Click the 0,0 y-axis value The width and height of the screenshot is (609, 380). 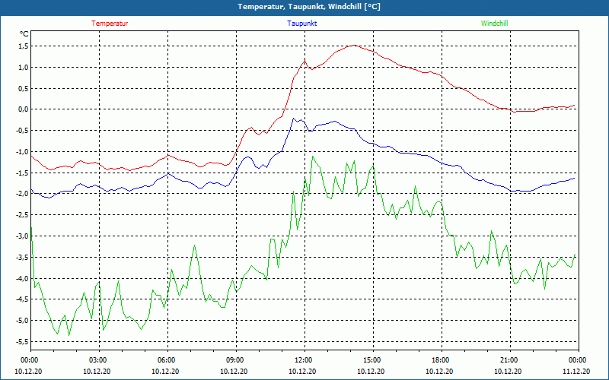pyautogui.click(x=24, y=109)
